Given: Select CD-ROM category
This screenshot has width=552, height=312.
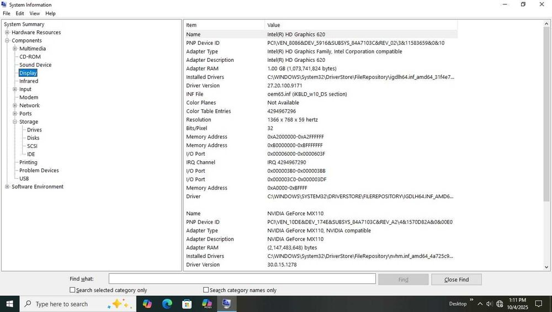Looking at the screenshot, I should click(x=30, y=57).
